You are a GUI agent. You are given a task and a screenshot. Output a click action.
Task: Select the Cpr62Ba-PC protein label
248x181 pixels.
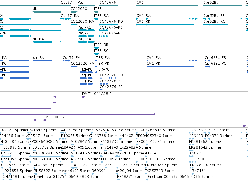215,64
